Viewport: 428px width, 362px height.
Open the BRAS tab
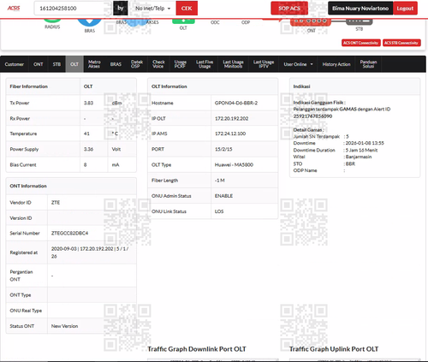click(116, 64)
